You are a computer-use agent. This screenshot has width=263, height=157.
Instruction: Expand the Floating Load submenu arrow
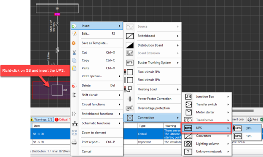[178, 89]
